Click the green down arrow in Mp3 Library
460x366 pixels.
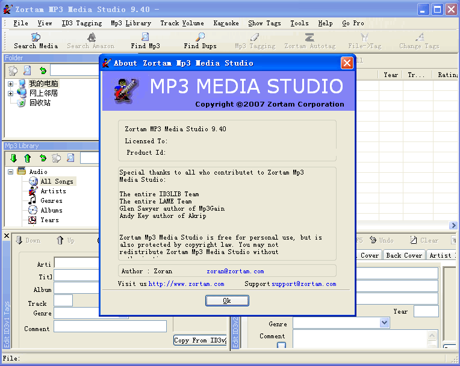pyautogui.click(x=13, y=158)
